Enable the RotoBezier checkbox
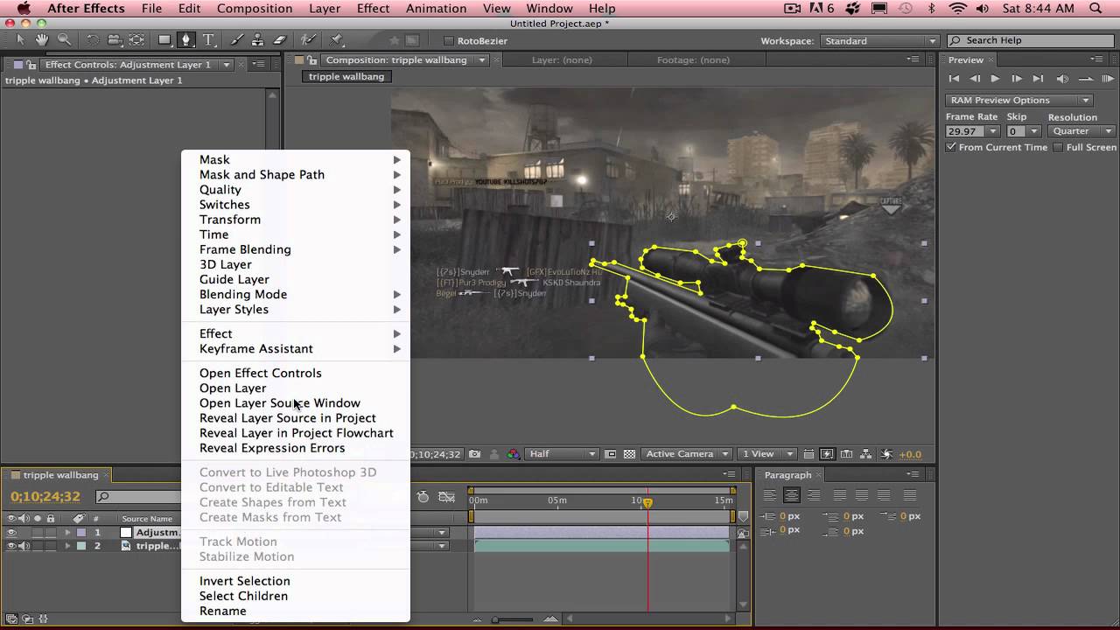1120x630 pixels. pos(449,41)
